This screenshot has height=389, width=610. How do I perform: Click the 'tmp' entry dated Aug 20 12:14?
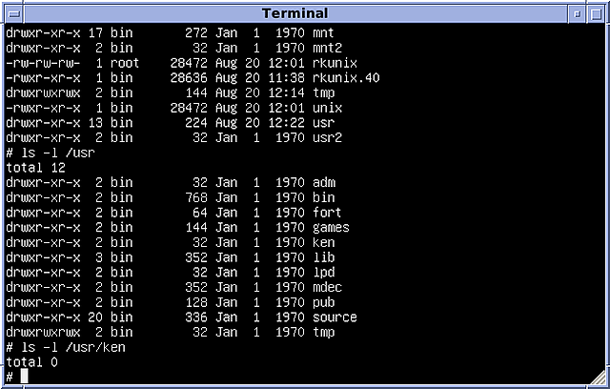[324, 93]
